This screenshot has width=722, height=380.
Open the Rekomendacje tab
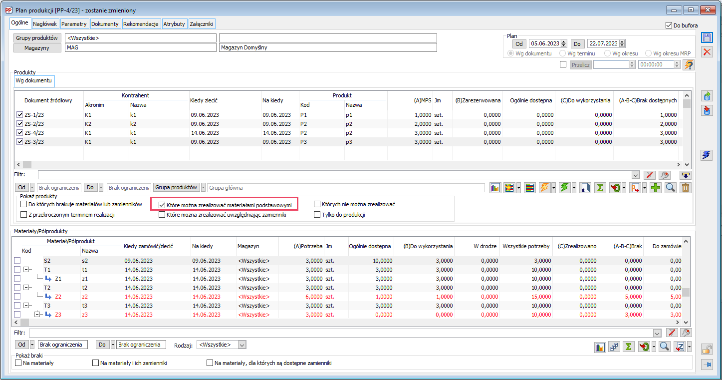[x=141, y=24]
